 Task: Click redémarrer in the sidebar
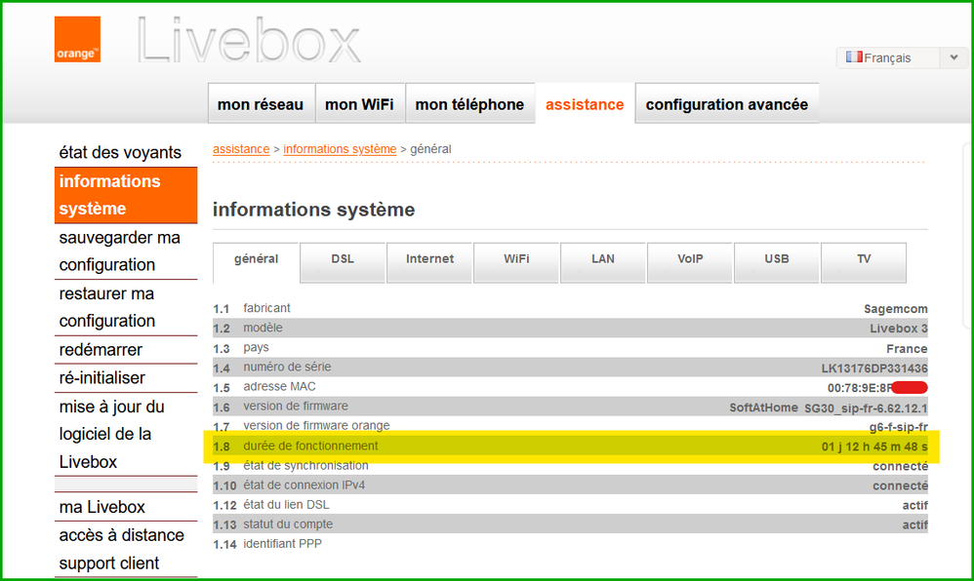point(101,349)
